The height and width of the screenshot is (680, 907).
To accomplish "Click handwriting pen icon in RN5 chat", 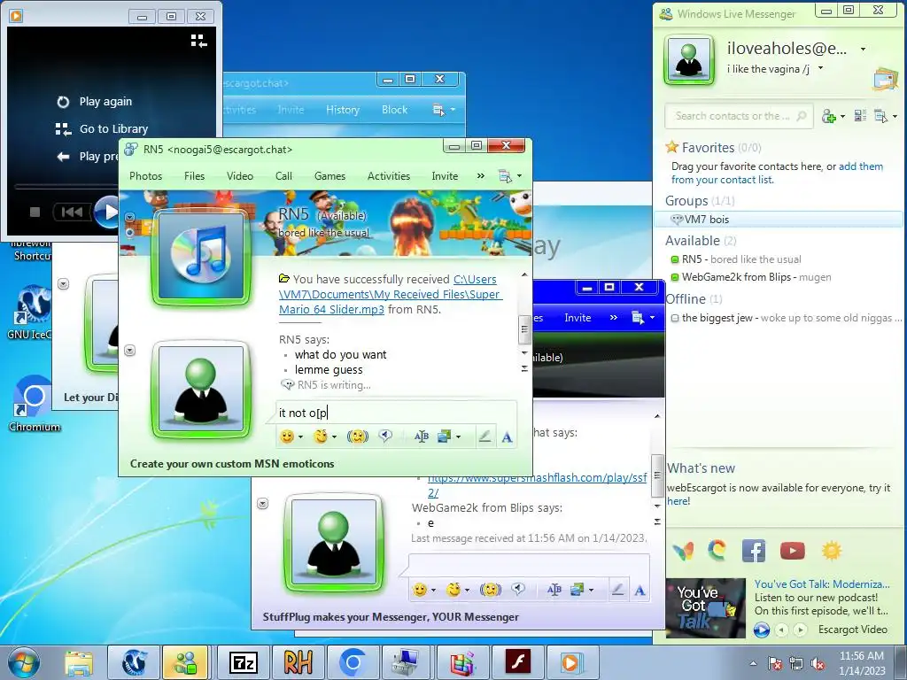I will coord(485,437).
